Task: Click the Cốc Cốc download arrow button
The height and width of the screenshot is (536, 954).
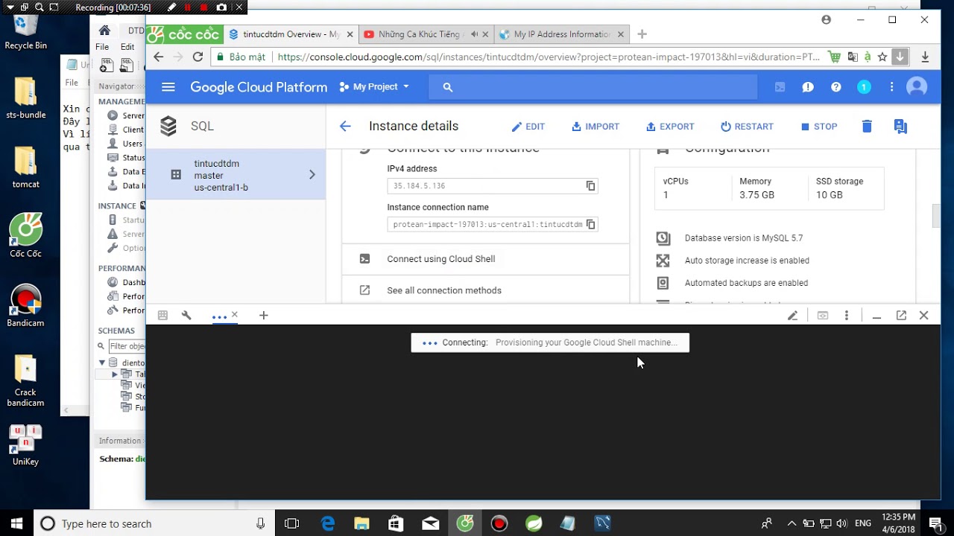Action: 900,57
